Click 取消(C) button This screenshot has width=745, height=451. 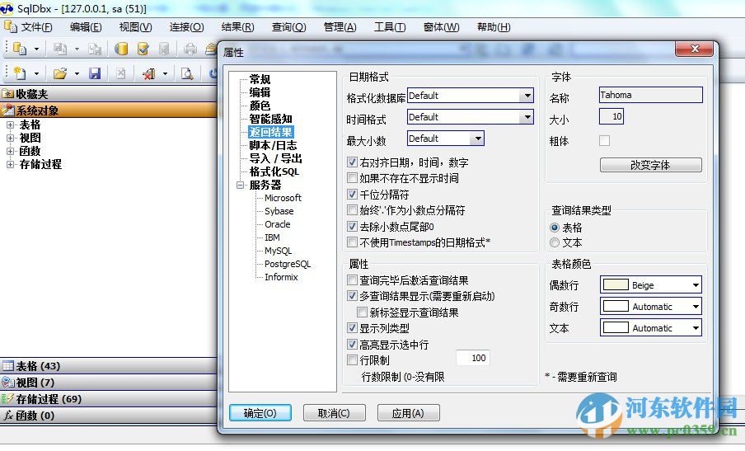[x=334, y=413]
